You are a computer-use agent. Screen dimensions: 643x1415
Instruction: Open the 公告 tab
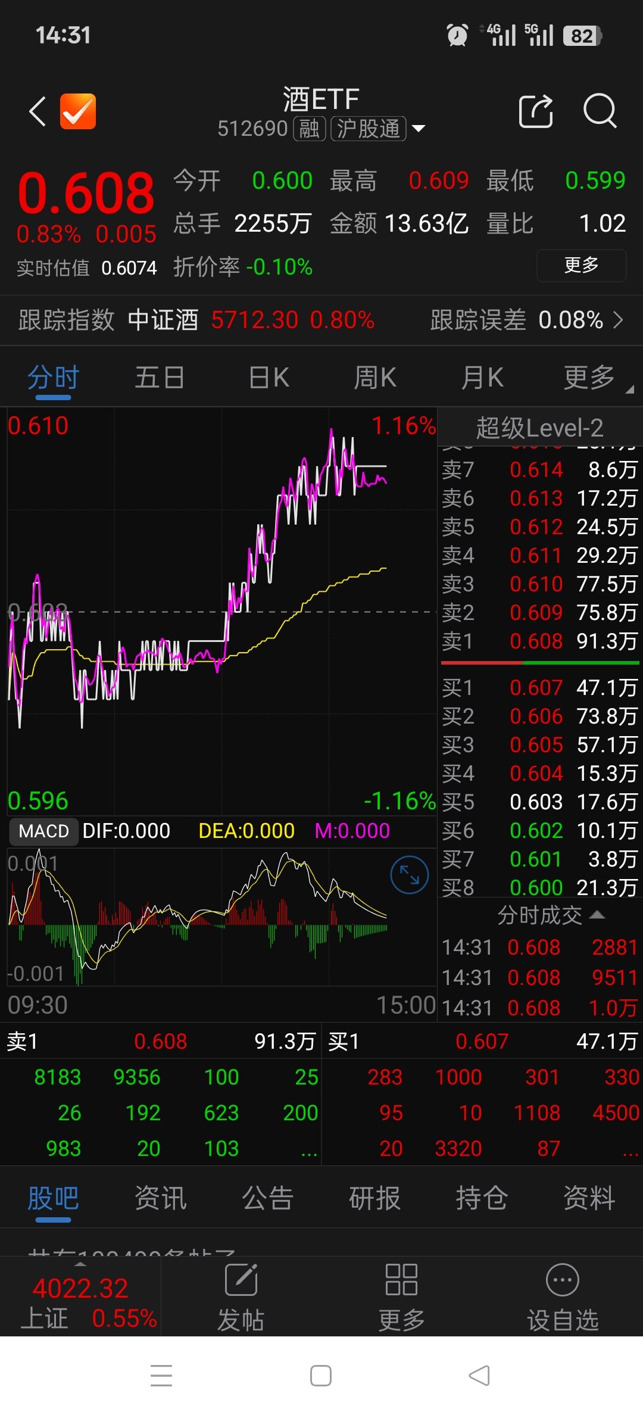[x=267, y=1198]
